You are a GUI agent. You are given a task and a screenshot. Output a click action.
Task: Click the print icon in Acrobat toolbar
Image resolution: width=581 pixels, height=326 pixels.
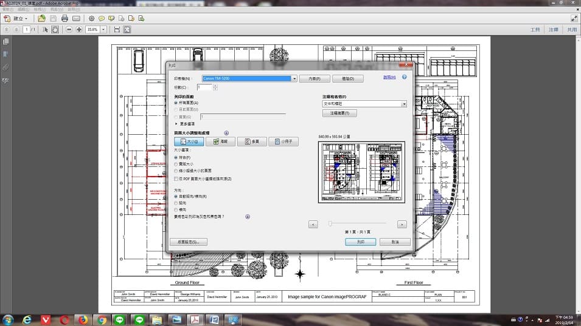click(x=64, y=19)
